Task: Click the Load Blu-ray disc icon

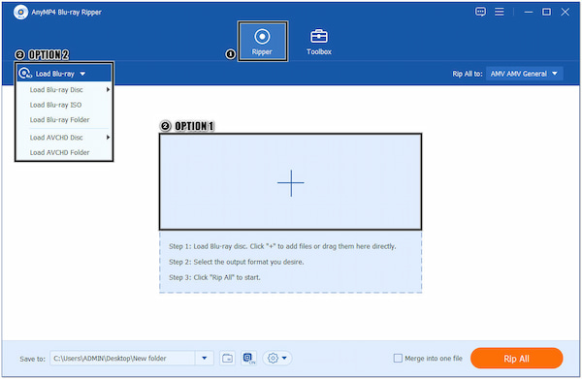Action: 25,74
